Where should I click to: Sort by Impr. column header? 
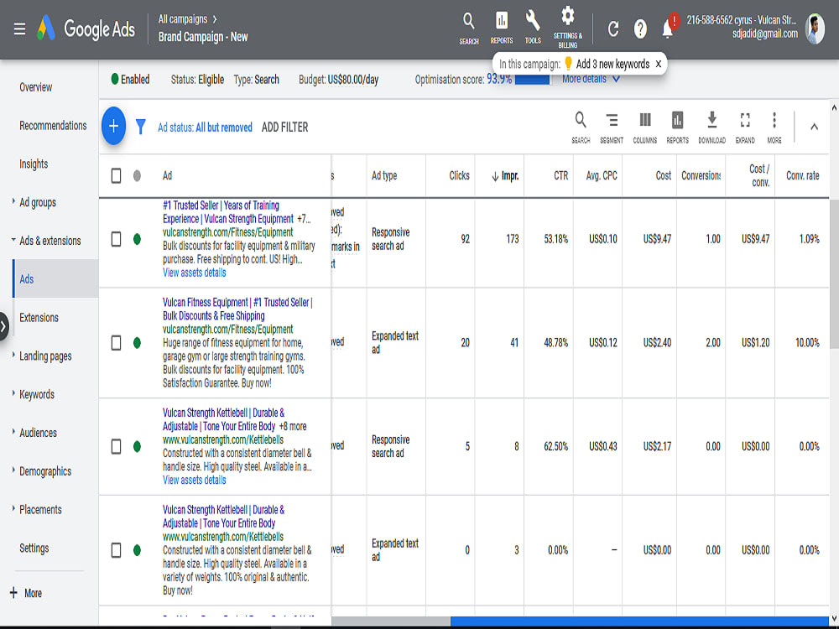[505, 176]
